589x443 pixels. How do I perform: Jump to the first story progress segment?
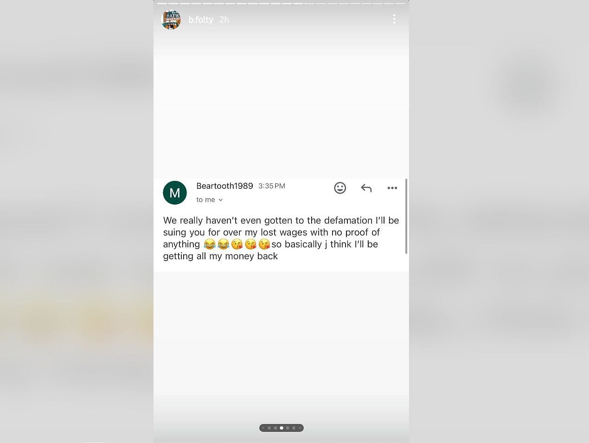click(162, 3)
